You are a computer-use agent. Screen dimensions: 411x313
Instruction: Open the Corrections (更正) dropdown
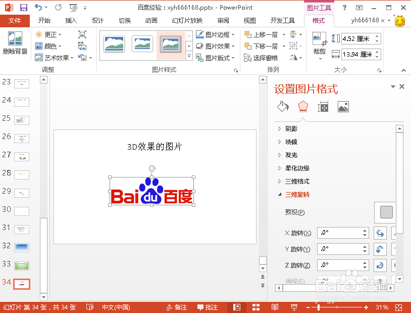(x=48, y=34)
